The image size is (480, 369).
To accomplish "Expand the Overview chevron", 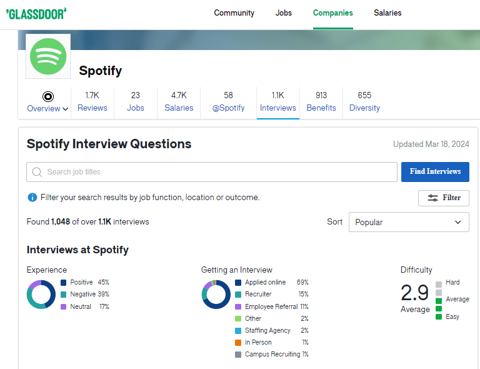I will coord(65,109).
